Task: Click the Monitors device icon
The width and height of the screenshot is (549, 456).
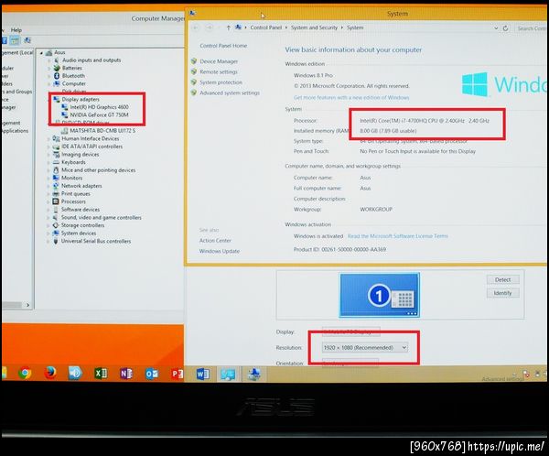Action: coord(56,178)
